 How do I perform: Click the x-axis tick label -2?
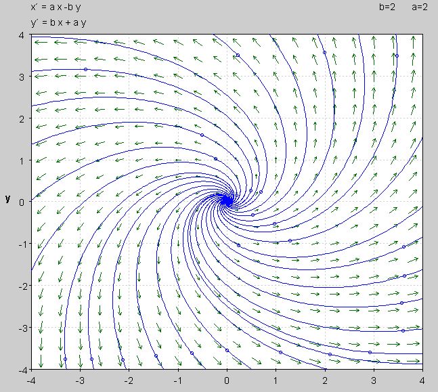click(129, 380)
